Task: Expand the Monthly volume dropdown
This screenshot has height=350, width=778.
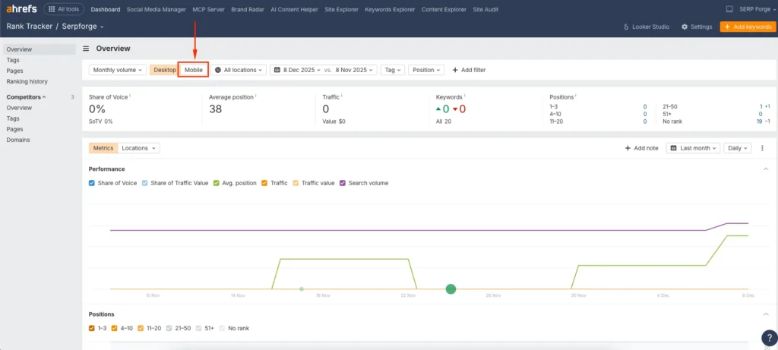Action: point(117,70)
